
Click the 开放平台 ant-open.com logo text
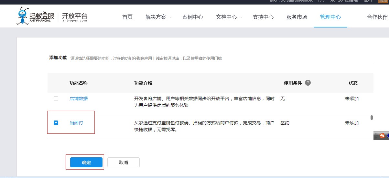coord(74,17)
